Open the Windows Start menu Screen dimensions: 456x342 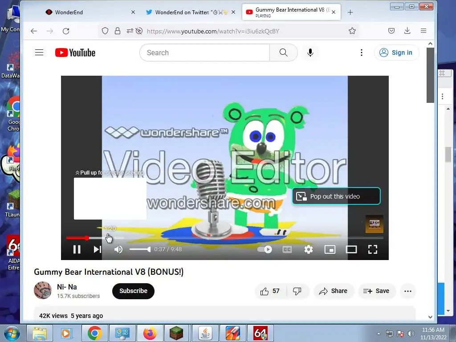[x=12, y=333]
